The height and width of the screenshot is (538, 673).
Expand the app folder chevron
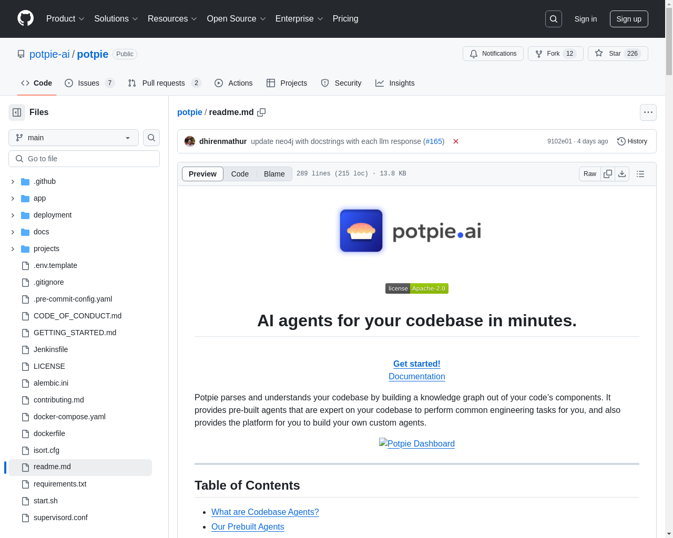click(x=13, y=199)
